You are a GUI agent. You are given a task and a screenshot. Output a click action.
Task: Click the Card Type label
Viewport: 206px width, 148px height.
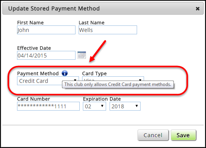pyautogui.click(x=94, y=74)
